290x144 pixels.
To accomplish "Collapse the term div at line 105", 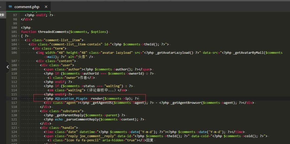I will coord(18,48).
